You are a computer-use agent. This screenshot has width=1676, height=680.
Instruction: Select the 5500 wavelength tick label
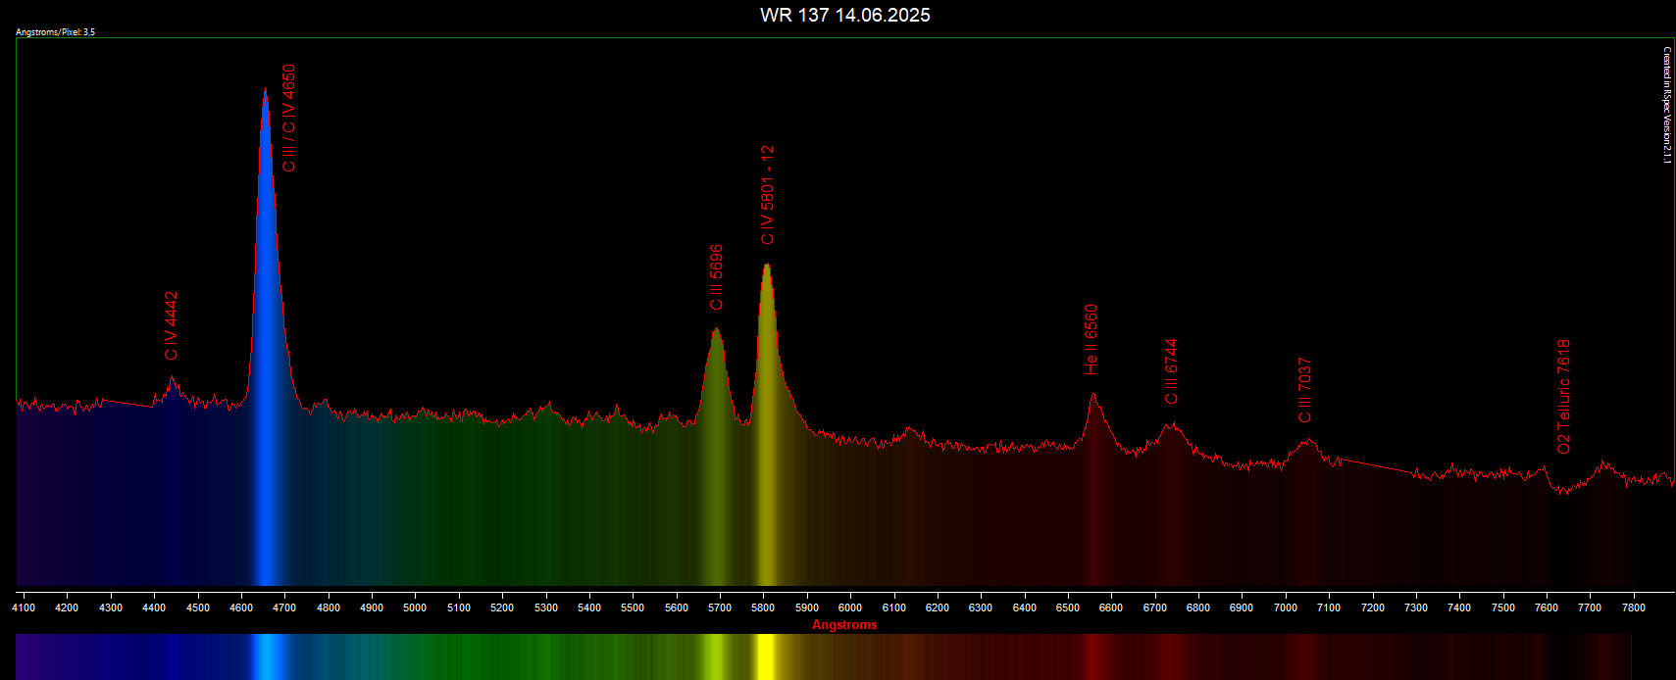633,607
